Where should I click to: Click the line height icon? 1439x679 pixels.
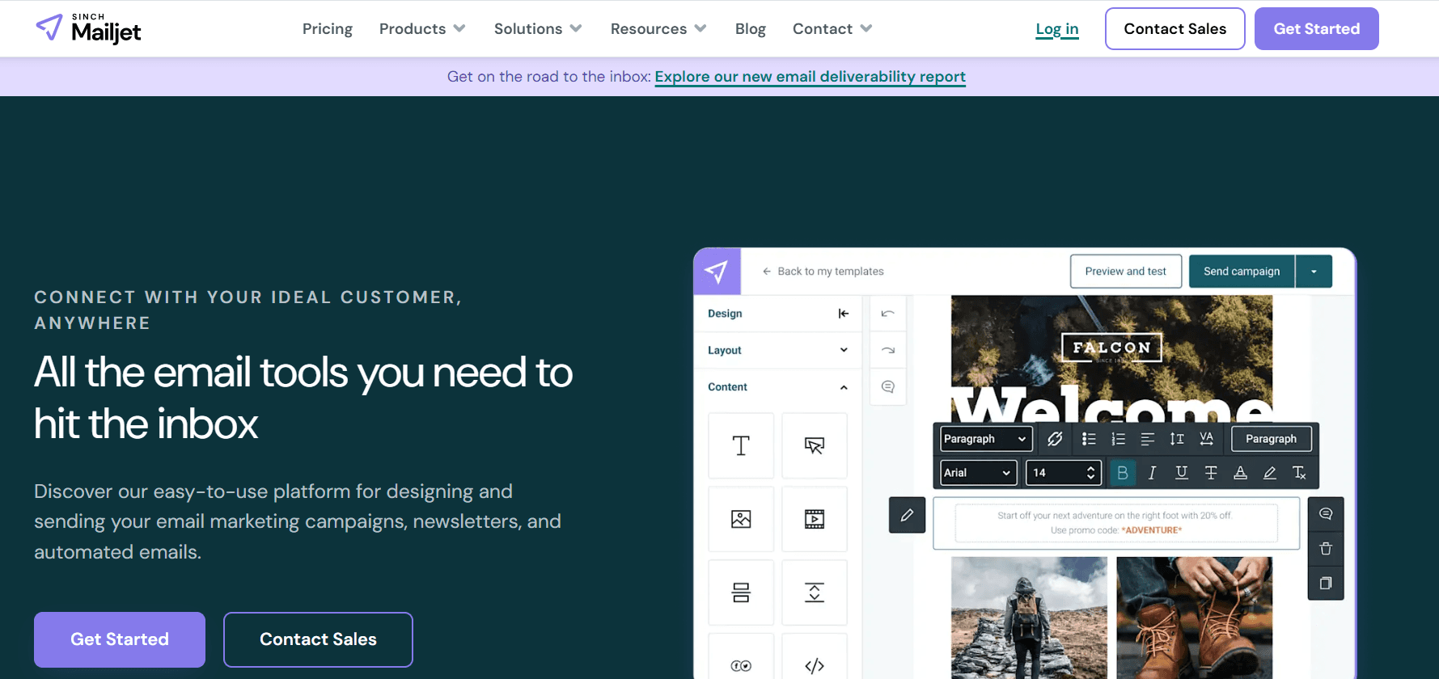pyautogui.click(x=1177, y=439)
